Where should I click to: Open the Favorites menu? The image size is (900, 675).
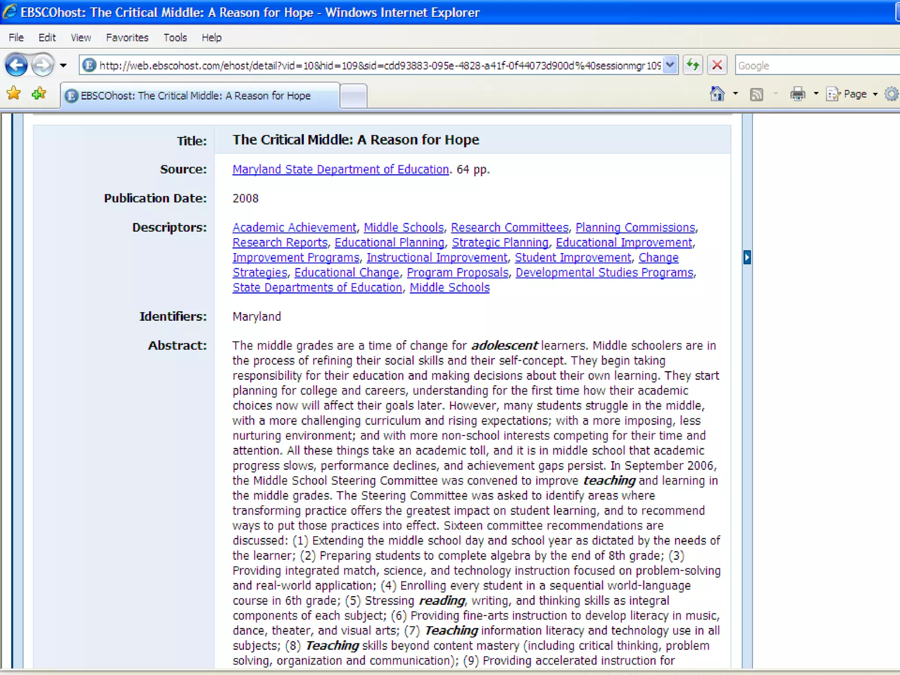[x=127, y=38]
